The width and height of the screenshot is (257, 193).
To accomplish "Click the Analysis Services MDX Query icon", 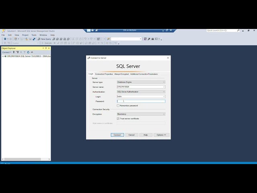I will (57, 39).
